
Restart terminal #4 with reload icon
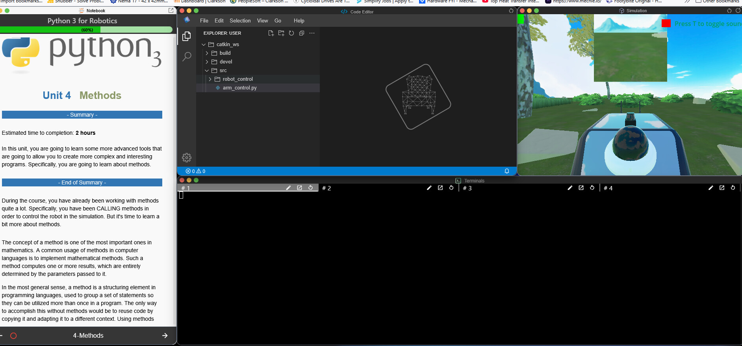pyautogui.click(x=733, y=188)
